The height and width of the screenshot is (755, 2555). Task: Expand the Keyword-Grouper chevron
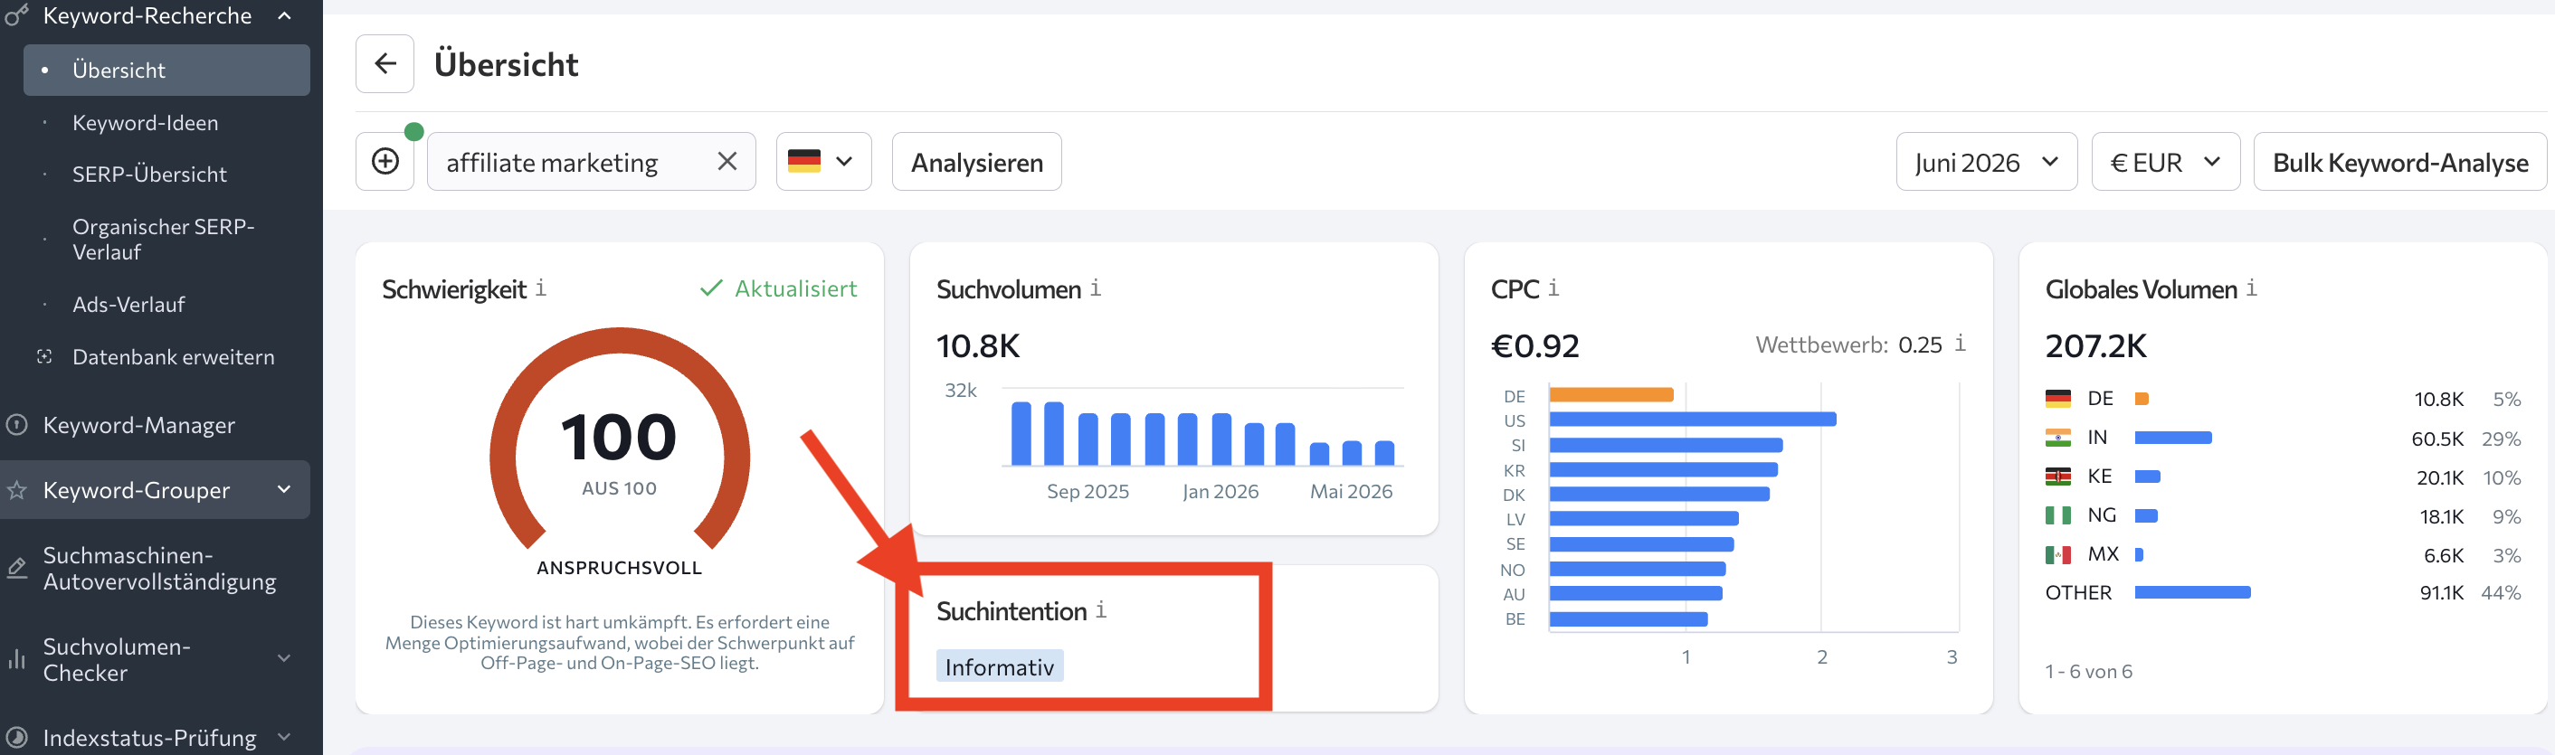click(285, 489)
